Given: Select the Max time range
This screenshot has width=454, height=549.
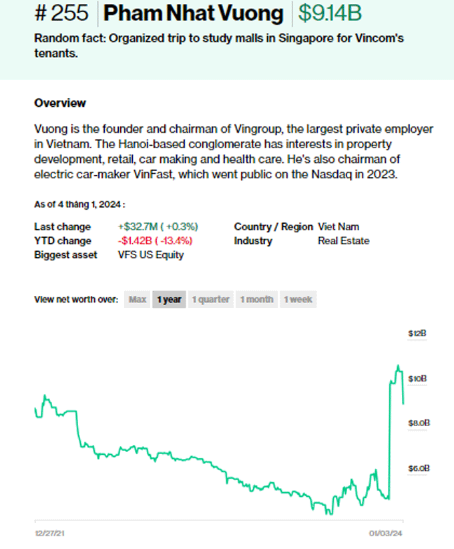Looking at the screenshot, I should pyautogui.click(x=137, y=299).
